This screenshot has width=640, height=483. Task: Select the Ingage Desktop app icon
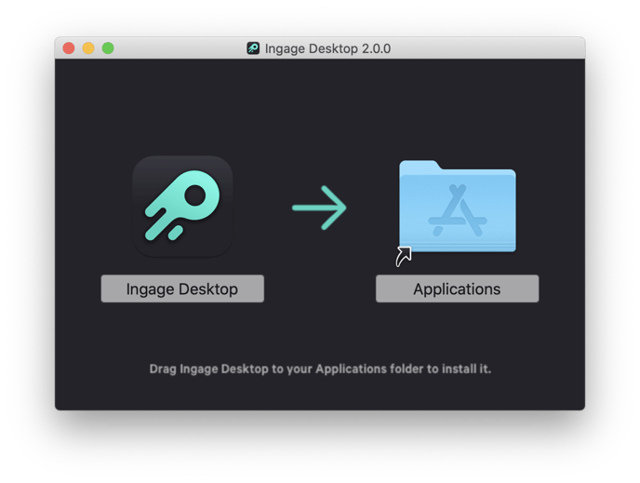coord(182,207)
